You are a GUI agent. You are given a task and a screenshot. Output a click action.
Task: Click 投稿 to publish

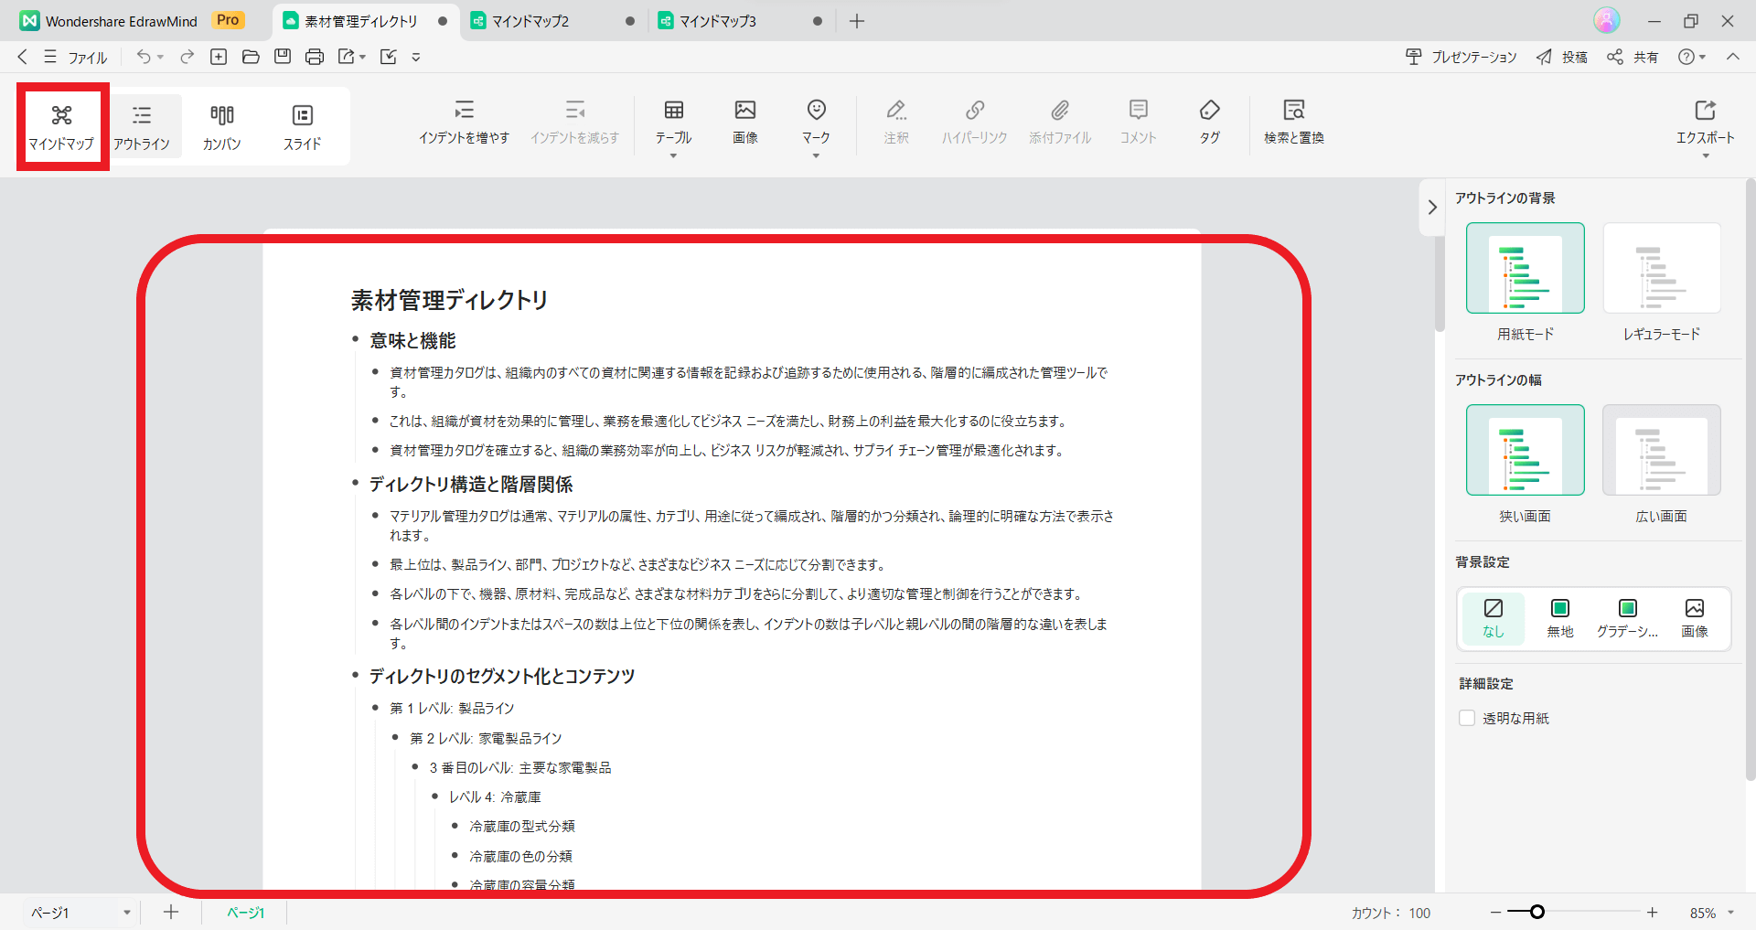pos(1562,57)
